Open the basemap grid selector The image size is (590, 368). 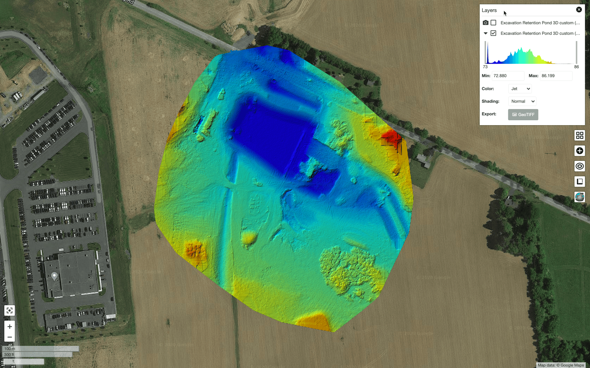[x=579, y=135]
